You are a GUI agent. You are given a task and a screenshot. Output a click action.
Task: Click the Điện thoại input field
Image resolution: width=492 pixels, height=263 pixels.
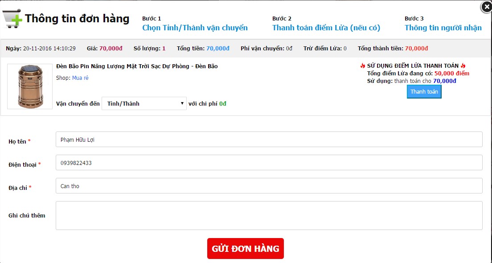[269, 163]
